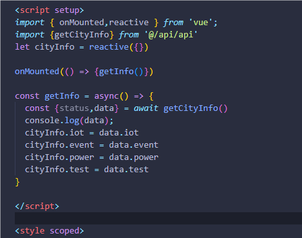Click the '@/api/api' import path

coord(171,35)
